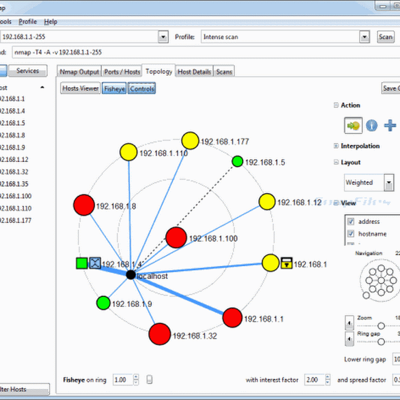The width and height of the screenshot is (400, 400).
Task: Switch to the Host Details tab
Action: click(x=194, y=71)
